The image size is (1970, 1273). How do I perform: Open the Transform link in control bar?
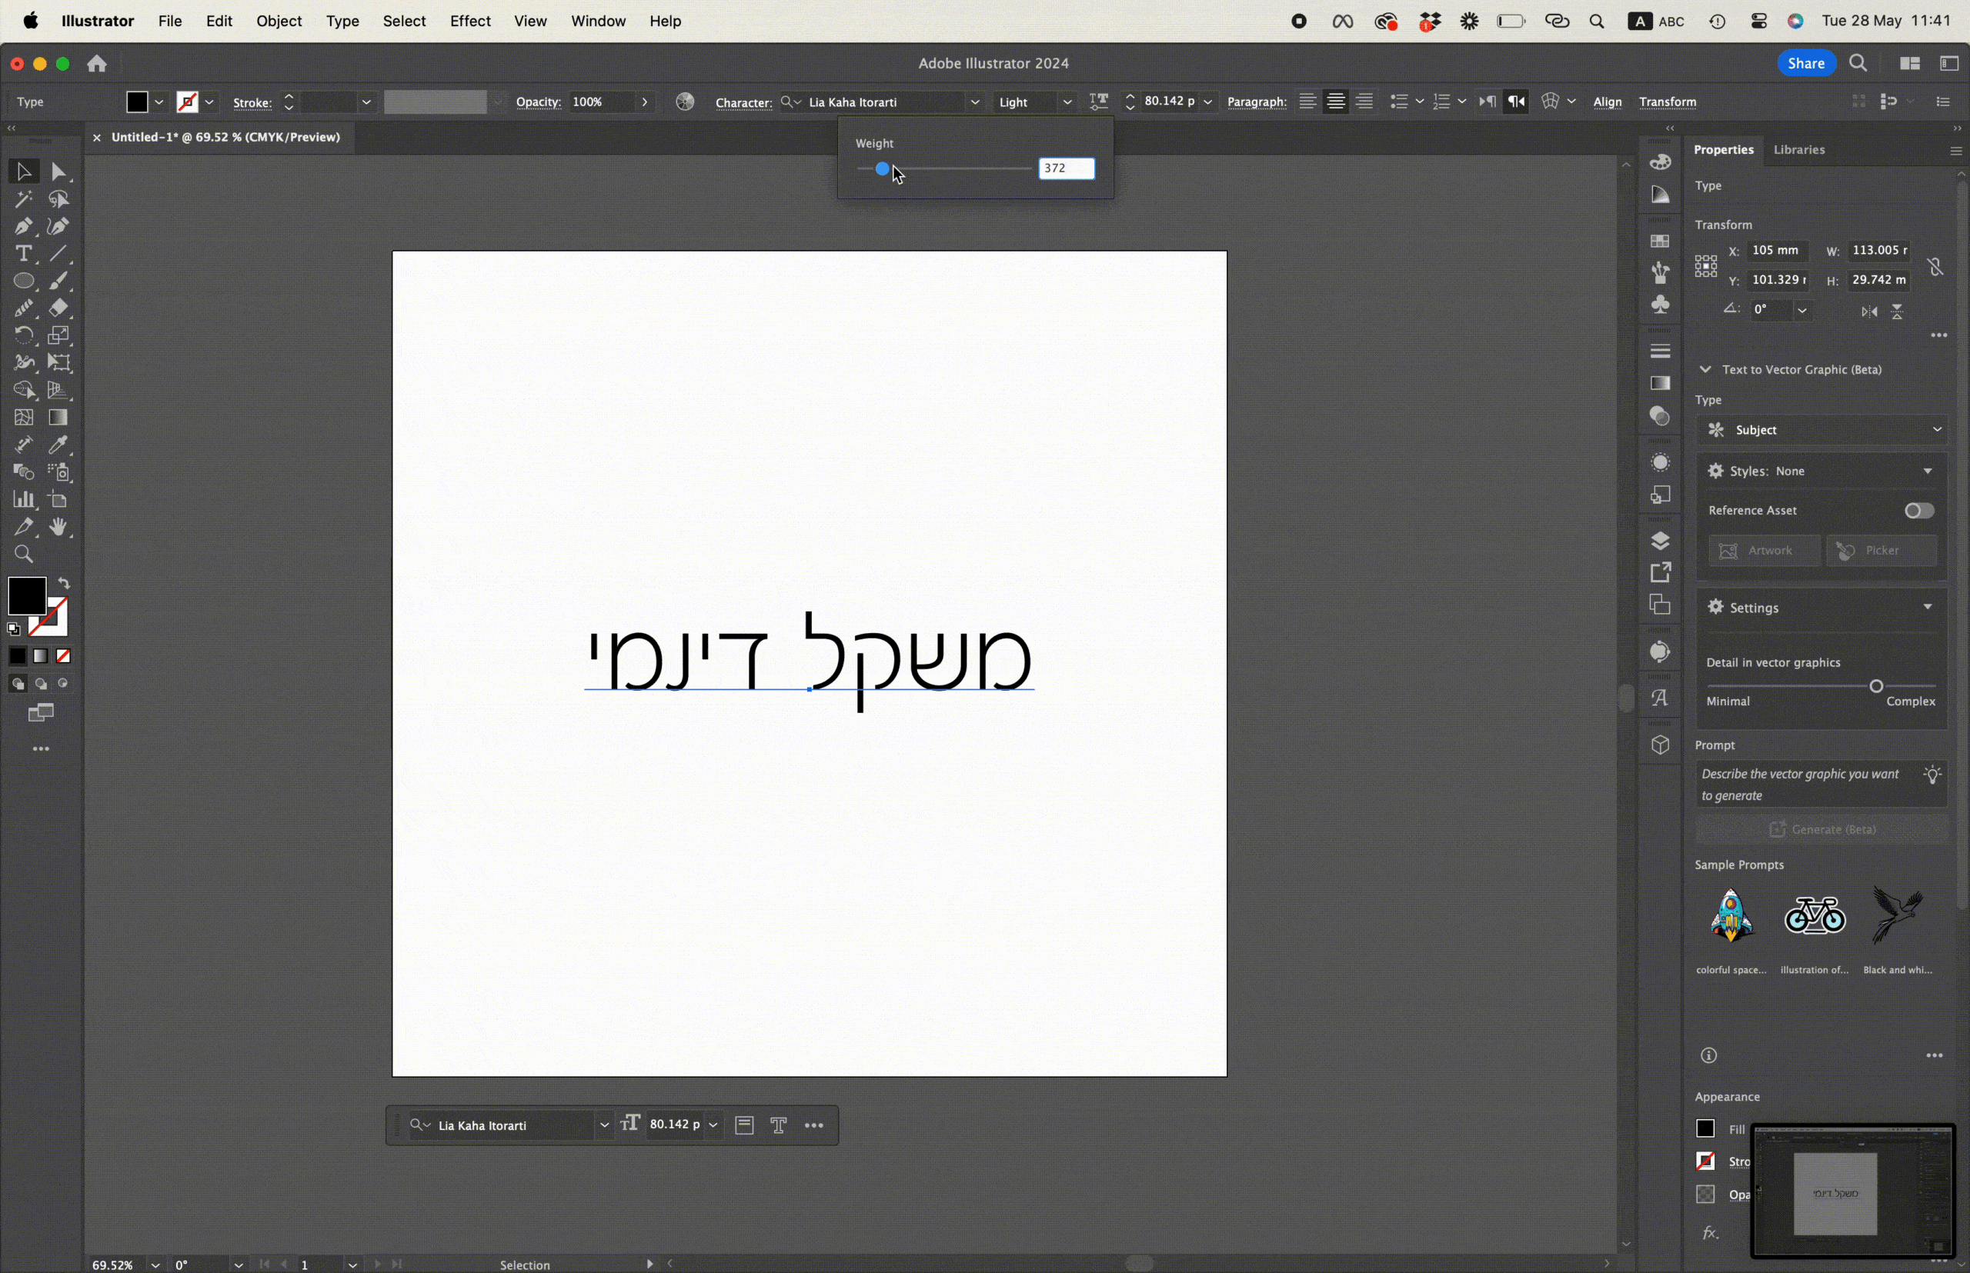click(1668, 102)
